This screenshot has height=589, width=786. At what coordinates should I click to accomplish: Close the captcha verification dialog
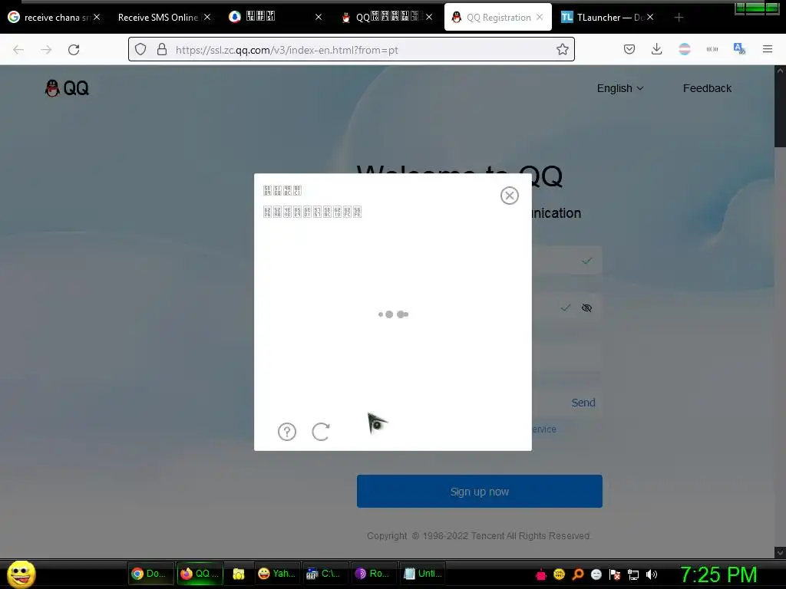point(510,196)
